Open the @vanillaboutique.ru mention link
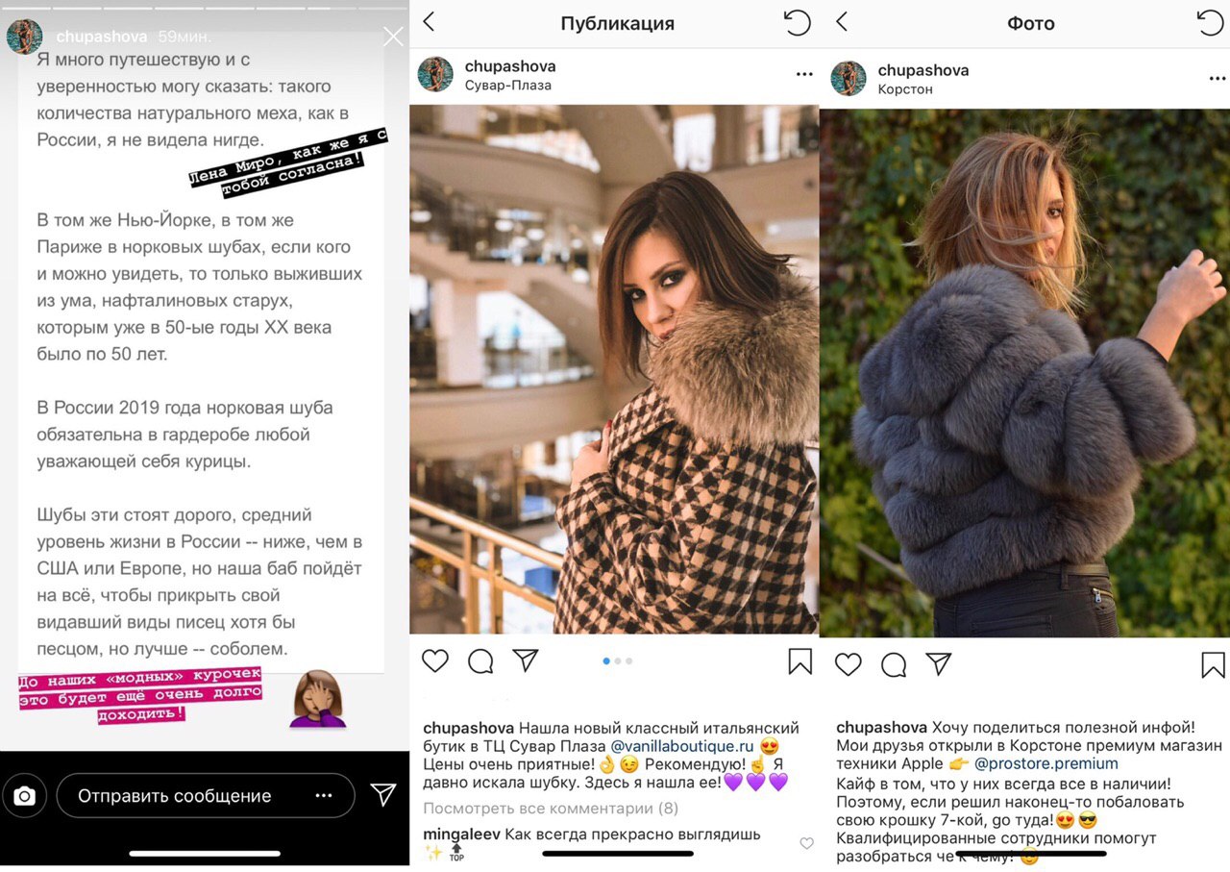This screenshot has height=872, width=1230. [x=683, y=745]
